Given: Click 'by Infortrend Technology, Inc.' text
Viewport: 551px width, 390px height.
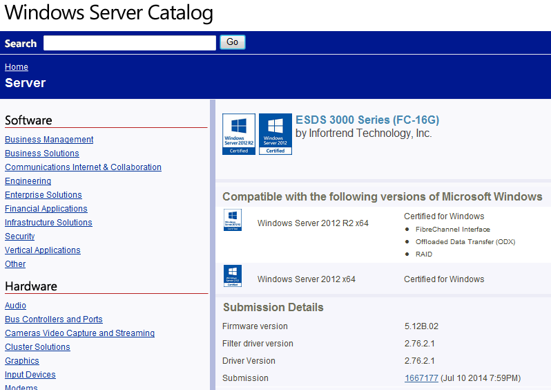Looking at the screenshot, I should click(364, 133).
